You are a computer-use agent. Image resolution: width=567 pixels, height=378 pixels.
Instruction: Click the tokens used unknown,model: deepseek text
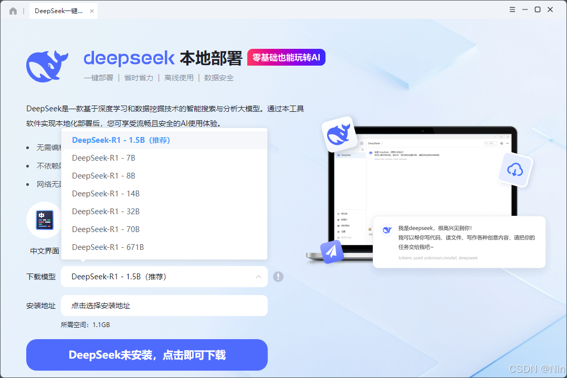[x=438, y=258]
